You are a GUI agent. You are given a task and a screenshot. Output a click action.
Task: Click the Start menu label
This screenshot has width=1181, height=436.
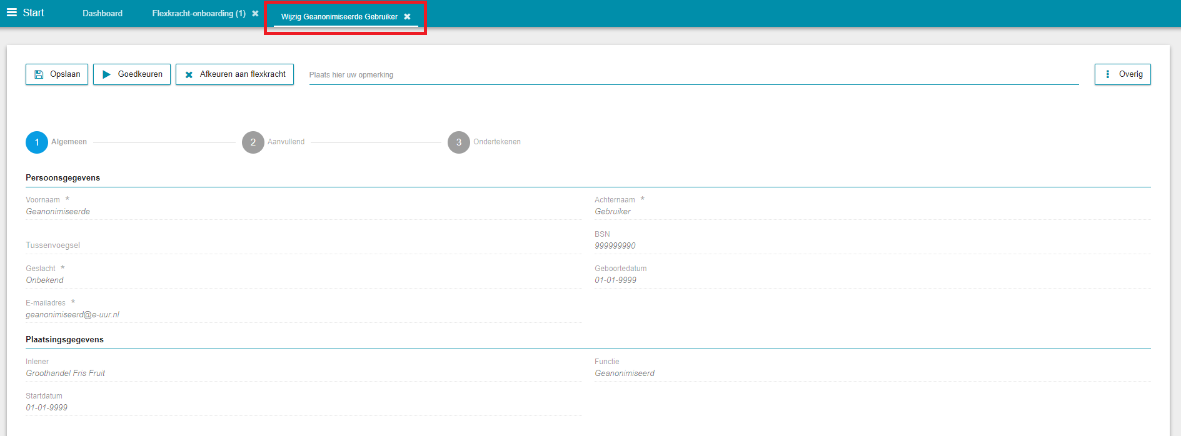[33, 12]
